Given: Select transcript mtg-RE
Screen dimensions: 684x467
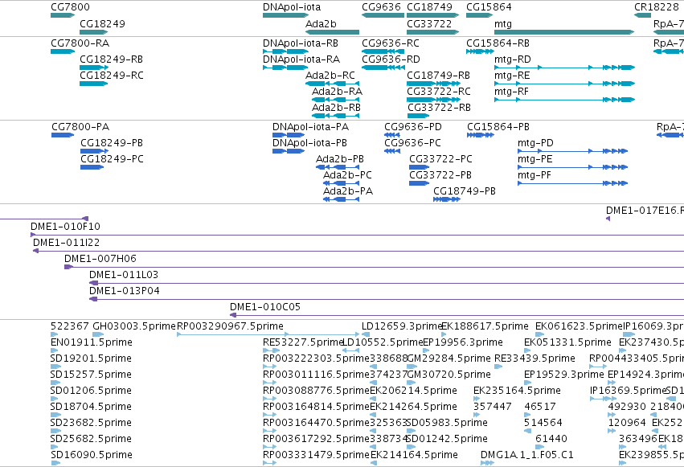Looking at the screenshot, I should [512, 76].
